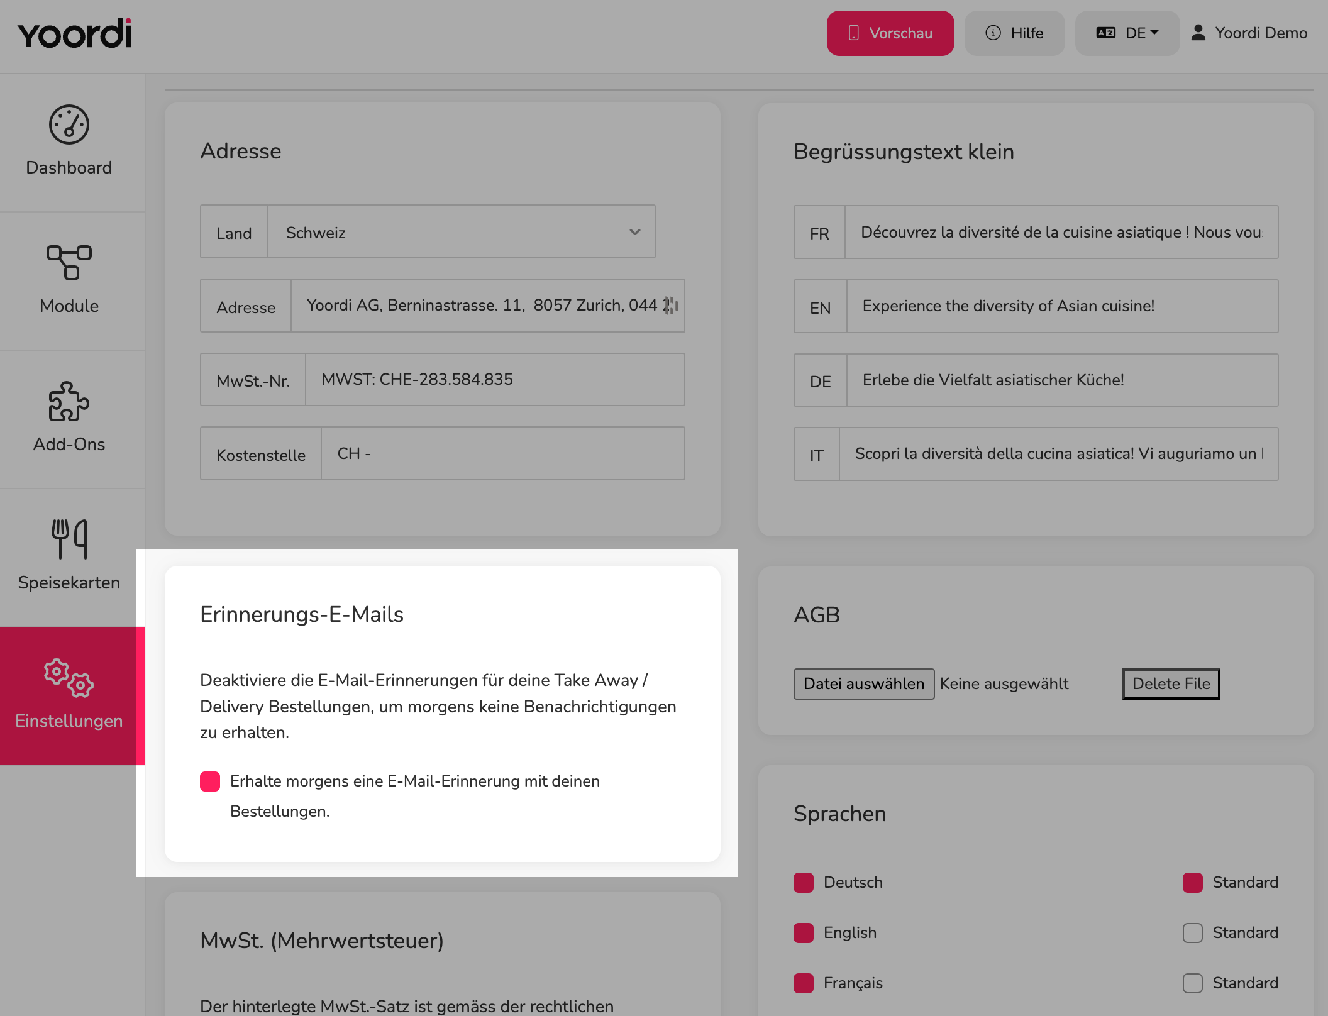
Task: Click the info icon beside Hilfe
Action: tap(993, 33)
